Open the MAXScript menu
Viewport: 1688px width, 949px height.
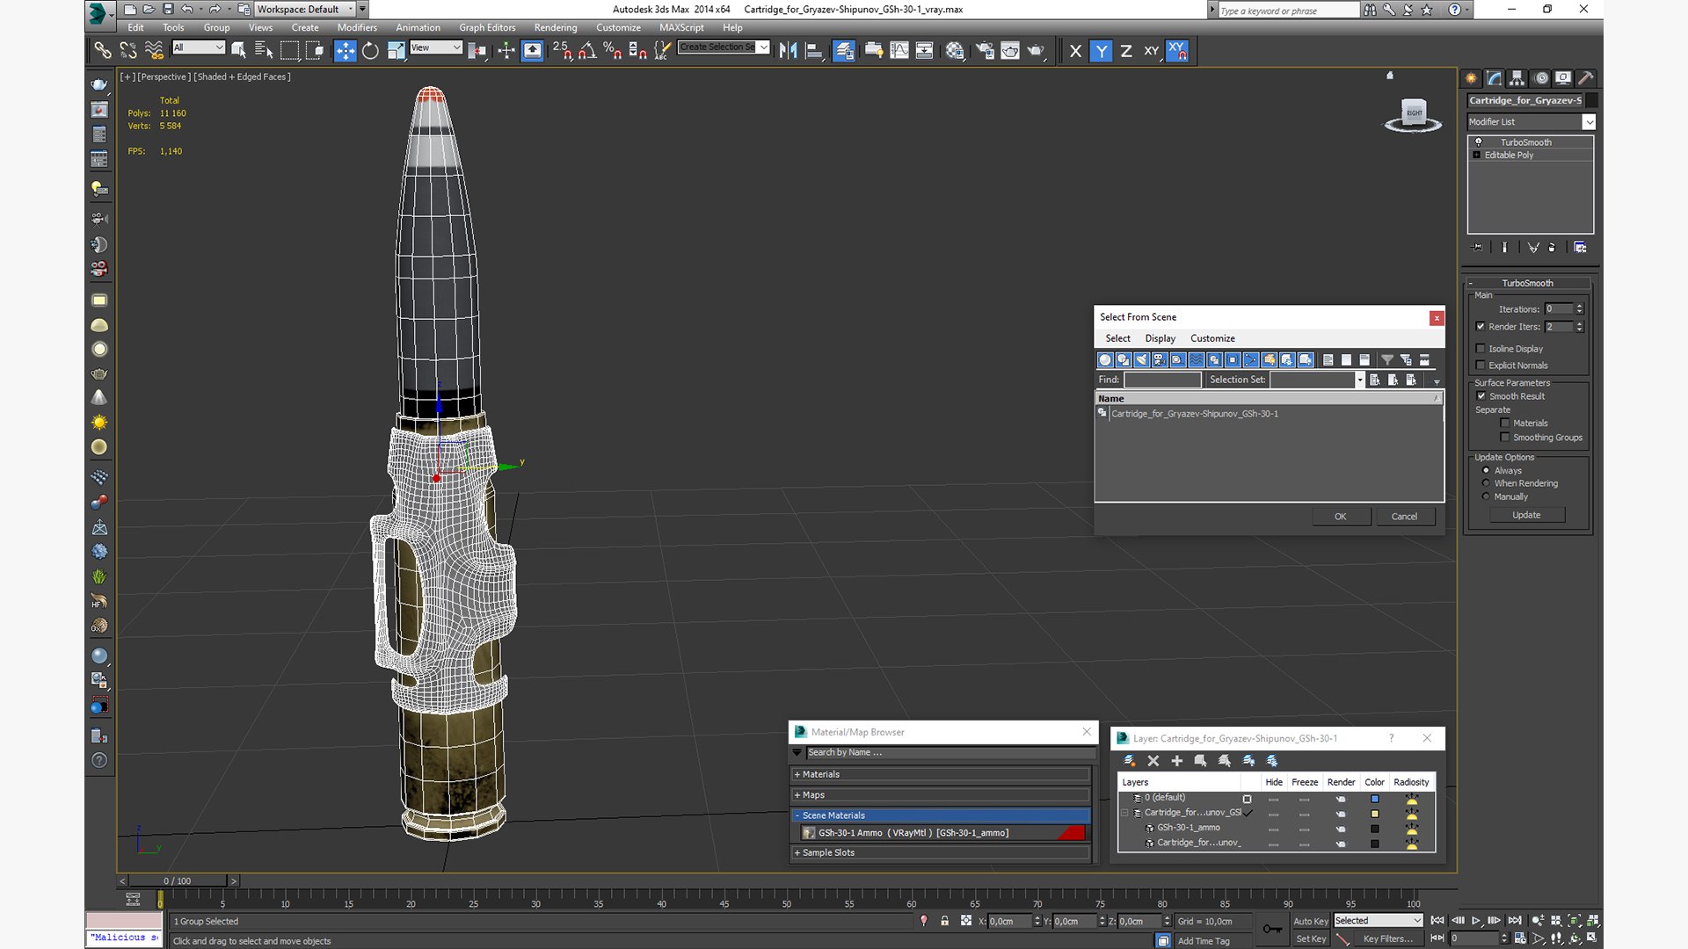click(681, 27)
